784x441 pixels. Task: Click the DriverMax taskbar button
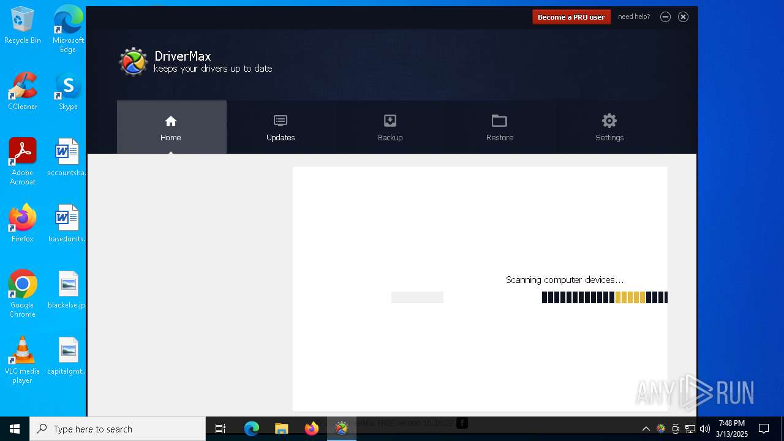click(x=342, y=429)
